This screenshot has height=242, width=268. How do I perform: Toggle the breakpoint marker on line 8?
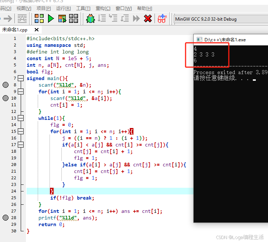[6, 85]
